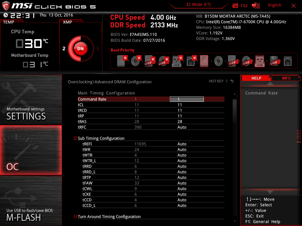Open the SETTINGS motherboard settings panel
Screen dimensions: 302x226
31,99
